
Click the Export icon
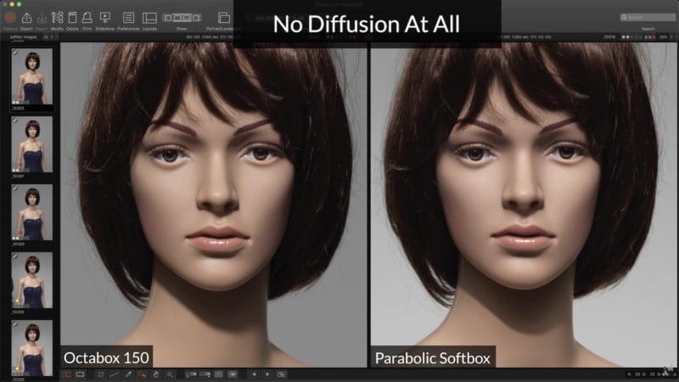pos(27,17)
